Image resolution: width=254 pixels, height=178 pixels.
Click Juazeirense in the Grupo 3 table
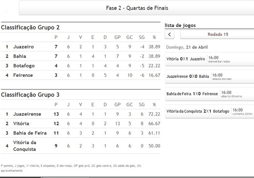click(x=27, y=114)
